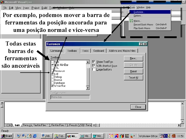Image resolution: width=186 pixels, height=139 pixels.
Task: Switch to the Inbox taskbar window
Action: coord(47,136)
